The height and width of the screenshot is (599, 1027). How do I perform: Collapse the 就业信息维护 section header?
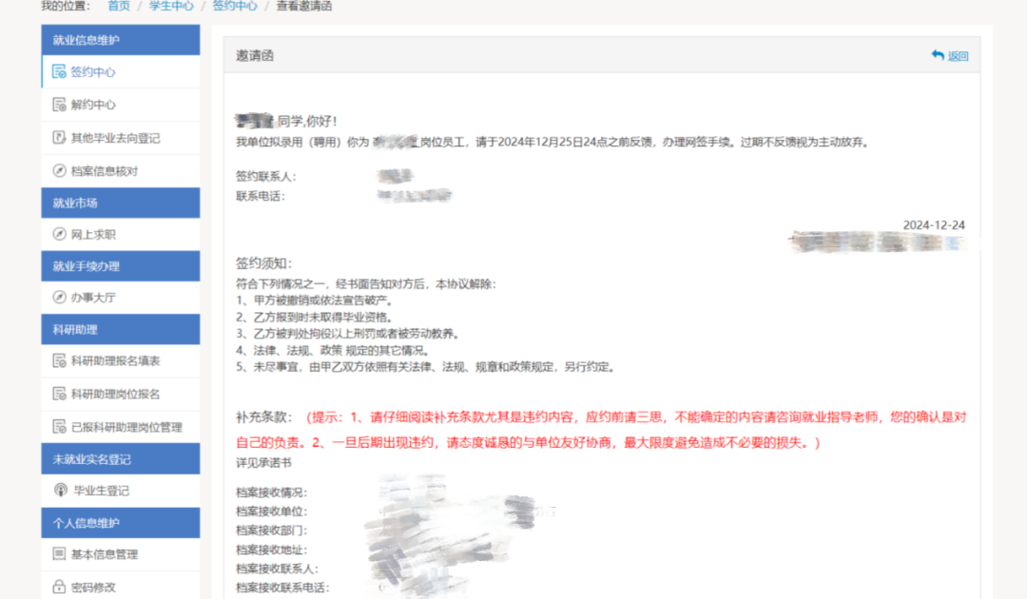click(121, 40)
